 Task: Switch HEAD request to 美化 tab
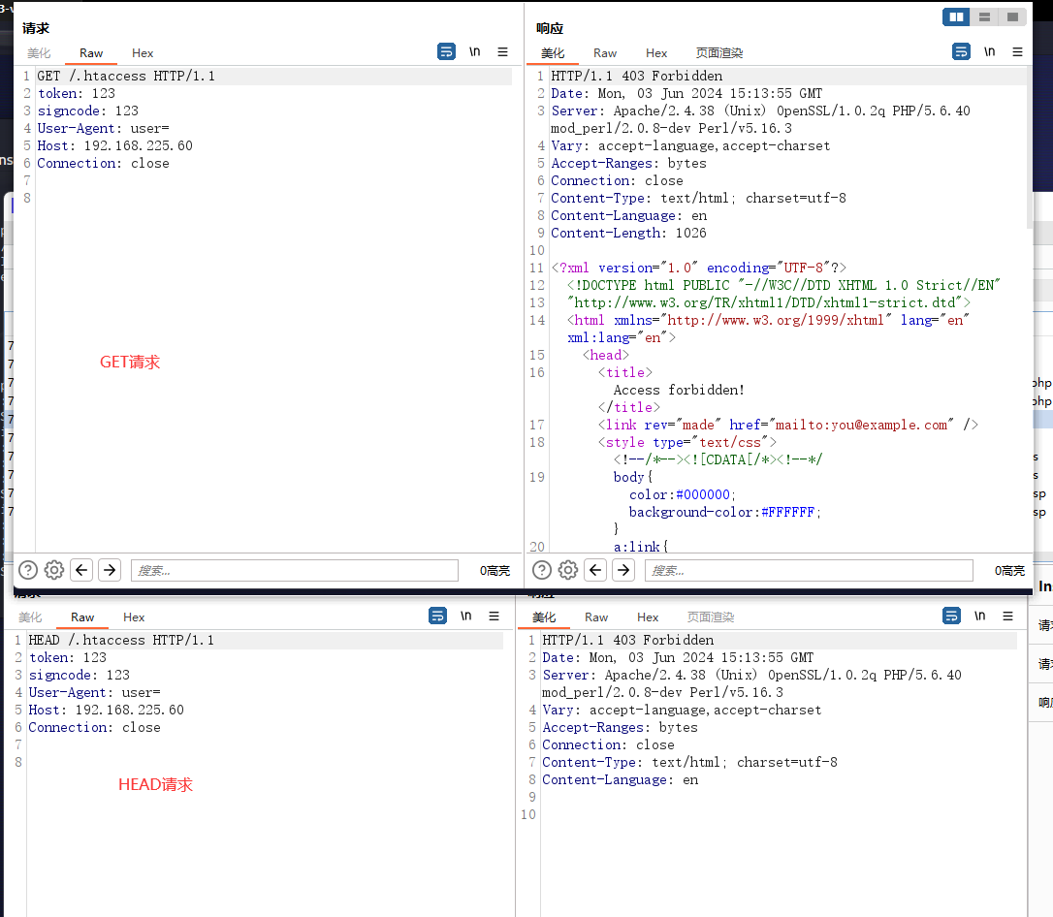click(30, 617)
